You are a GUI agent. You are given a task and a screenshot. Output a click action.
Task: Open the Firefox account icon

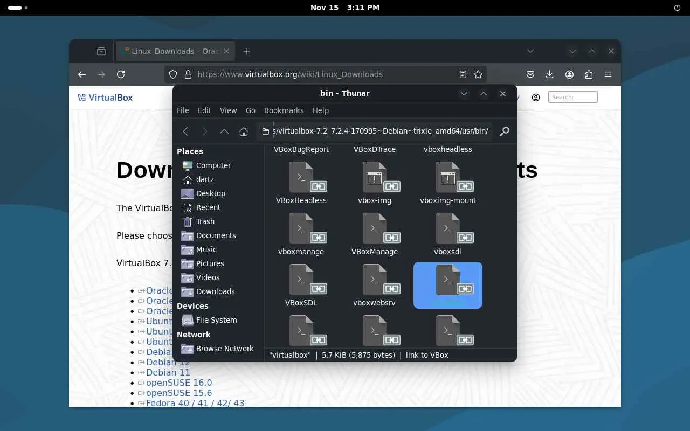point(569,74)
